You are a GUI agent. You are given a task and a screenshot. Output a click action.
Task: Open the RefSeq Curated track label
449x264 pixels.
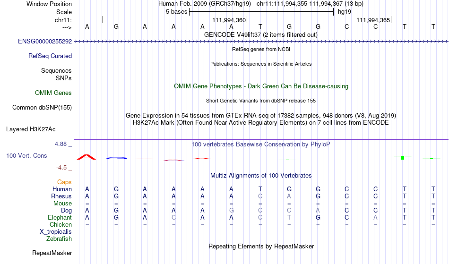[x=50, y=56]
